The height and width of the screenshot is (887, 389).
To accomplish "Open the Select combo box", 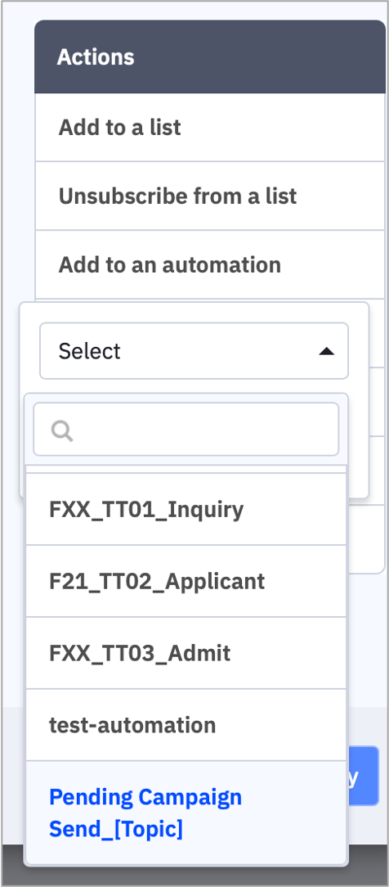I will pyautogui.click(x=194, y=351).
